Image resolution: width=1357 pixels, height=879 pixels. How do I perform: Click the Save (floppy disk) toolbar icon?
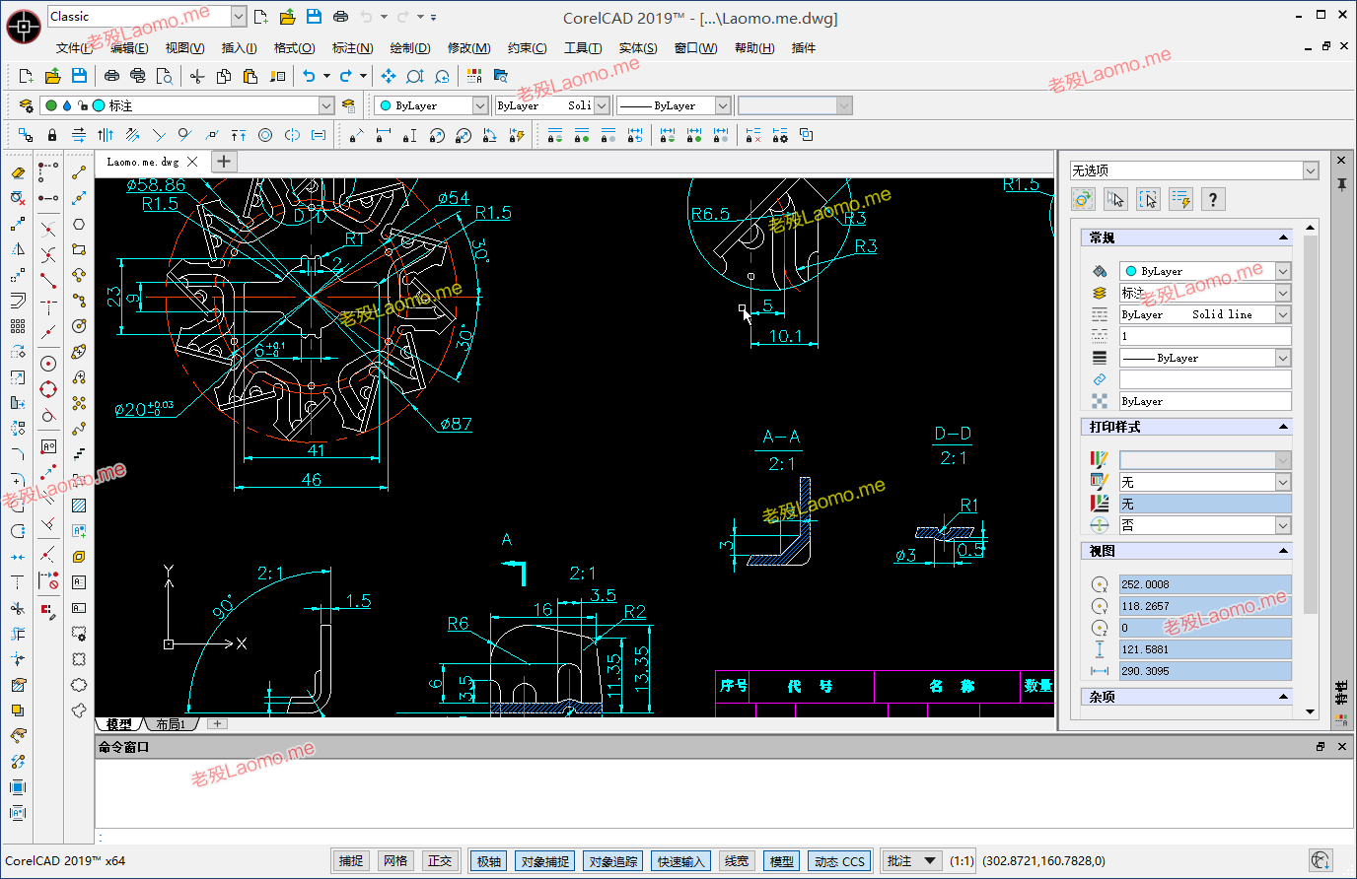coord(79,76)
